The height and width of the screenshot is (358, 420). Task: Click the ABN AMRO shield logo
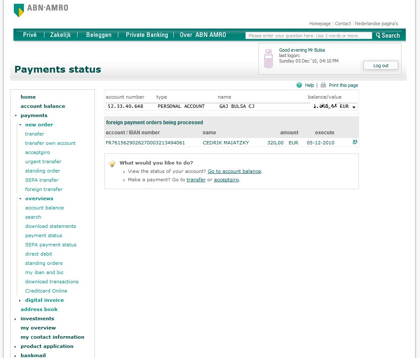(x=19, y=10)
